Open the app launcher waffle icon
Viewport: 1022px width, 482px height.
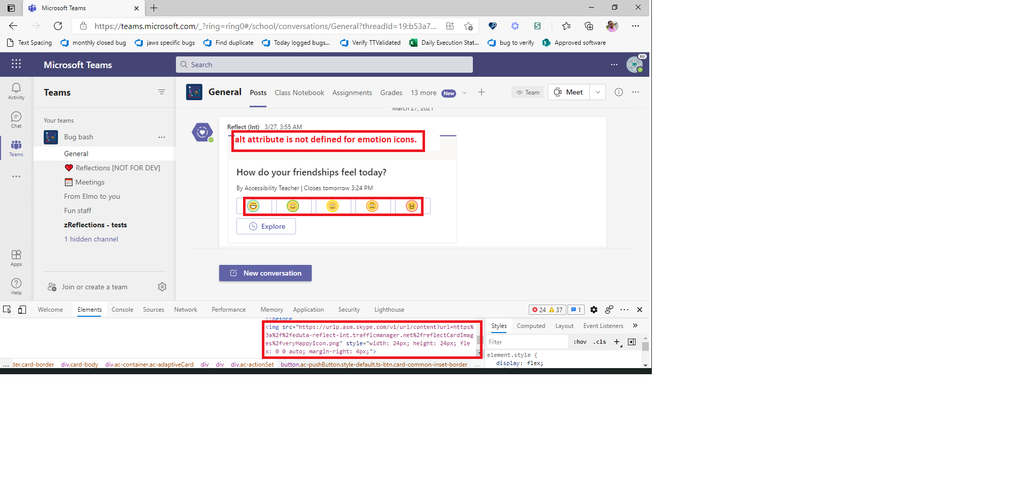16,64
